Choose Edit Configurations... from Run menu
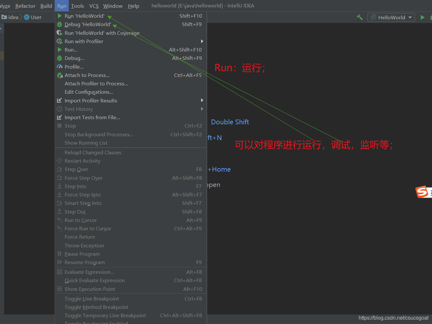Image resolution: width=432 pixels, height=324 pixels. (x=131, y=92)
